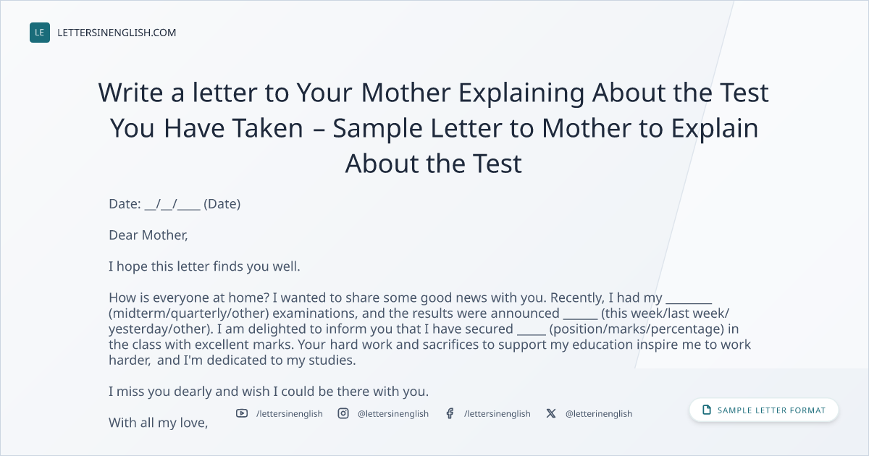Click the Facebook icon
The width and height of the screenshot is (869, 456).
[450, 413]
